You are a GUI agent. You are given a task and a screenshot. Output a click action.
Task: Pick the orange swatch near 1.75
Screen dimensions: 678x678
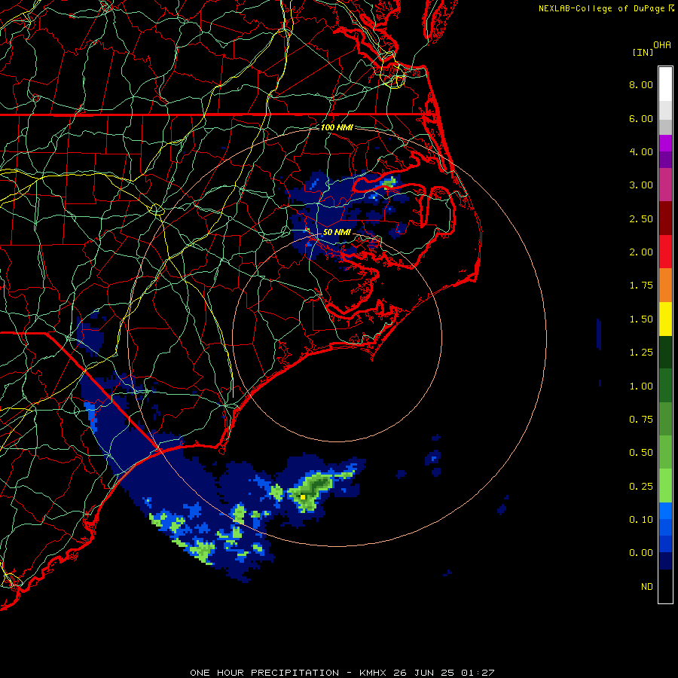click(665, 286)
